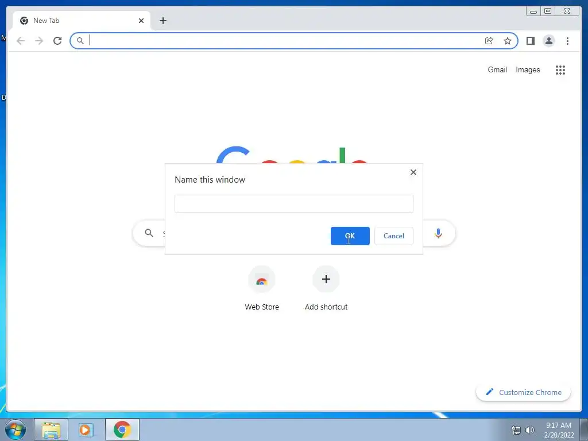Click Cancel in the name dialog
This screenshot has width=588, height=441.
394,236
